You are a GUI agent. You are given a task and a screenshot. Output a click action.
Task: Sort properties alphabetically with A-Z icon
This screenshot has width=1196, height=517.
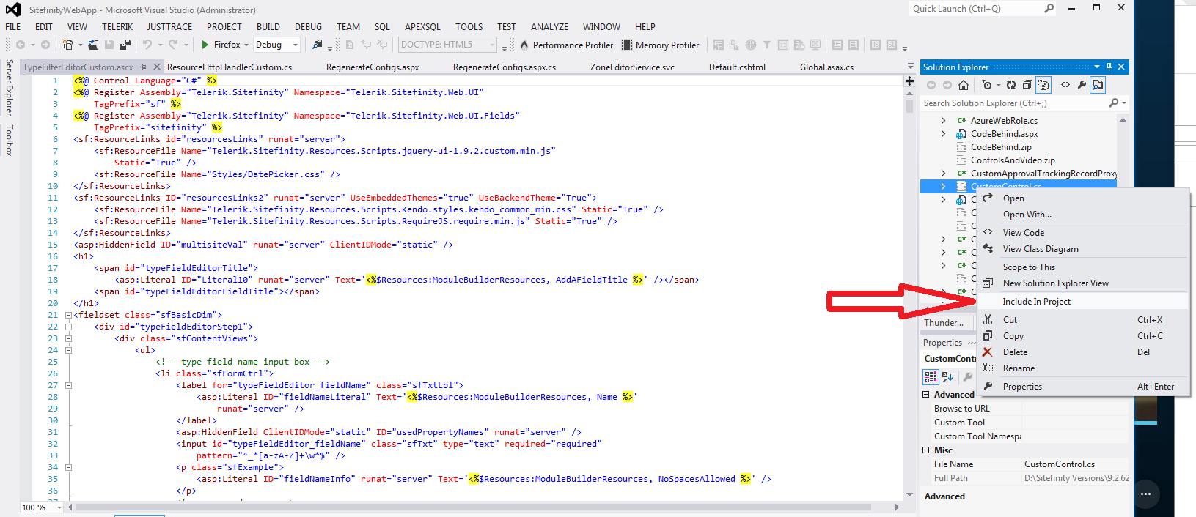click(x=947, y=377)
